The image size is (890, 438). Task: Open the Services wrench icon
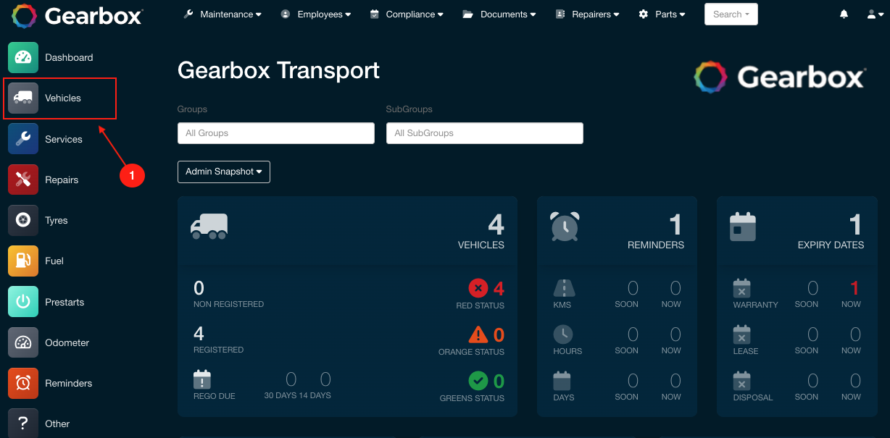[x=23, y=139]
